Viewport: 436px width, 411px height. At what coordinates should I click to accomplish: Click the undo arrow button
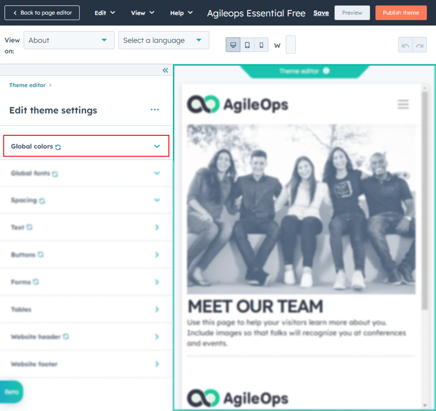click(x=405, y=45)
